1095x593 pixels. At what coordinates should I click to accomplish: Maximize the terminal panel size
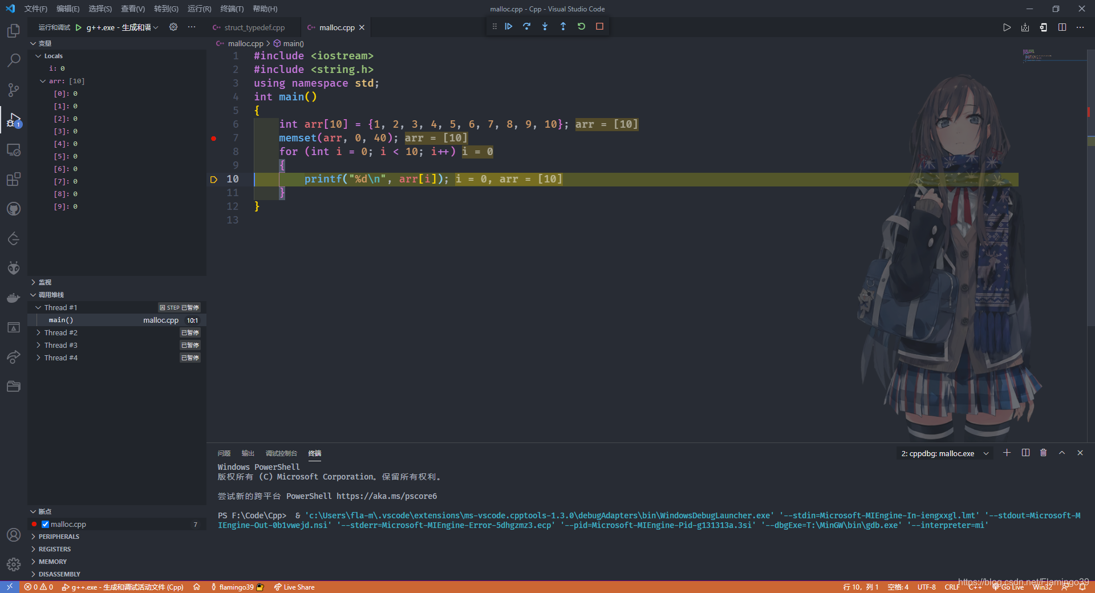[1062, 453]
